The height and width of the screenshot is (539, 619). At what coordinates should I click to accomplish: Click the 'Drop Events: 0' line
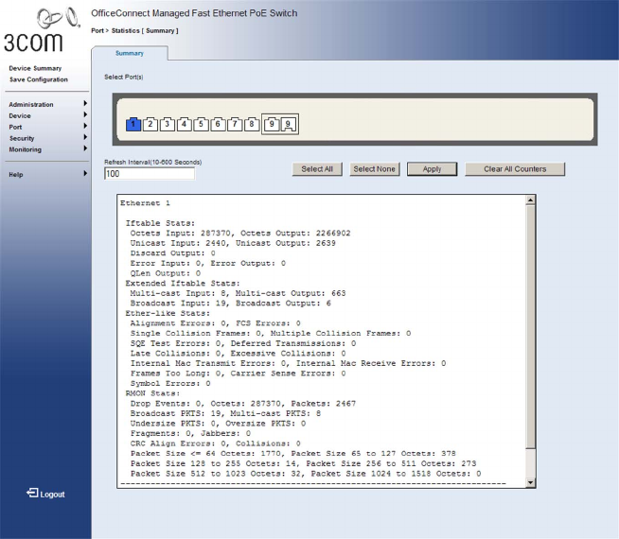pos(243,404)
